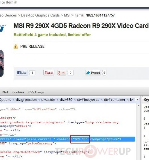Image resolution: width=149 pixels, height=160 pixels.
Task: Switch to the Cookies tab
Action: tap(18, 92)
